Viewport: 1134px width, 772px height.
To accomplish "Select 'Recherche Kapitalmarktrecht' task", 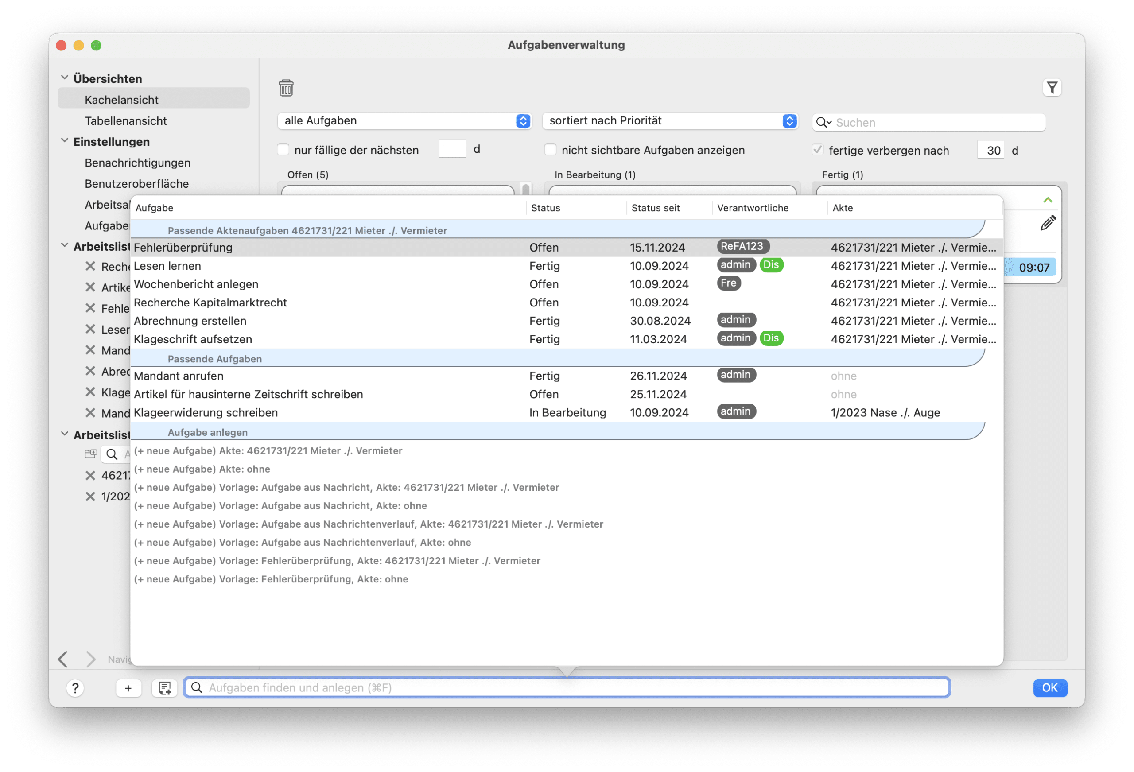I will [567, 303].
